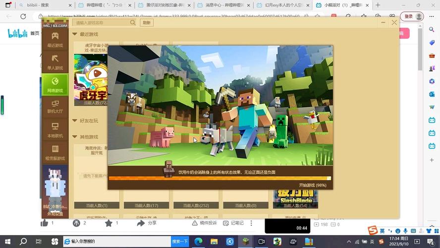This screenshot has height=248, width=440.
Task: Open the three-dot more options under video
Action: (251, 223)
